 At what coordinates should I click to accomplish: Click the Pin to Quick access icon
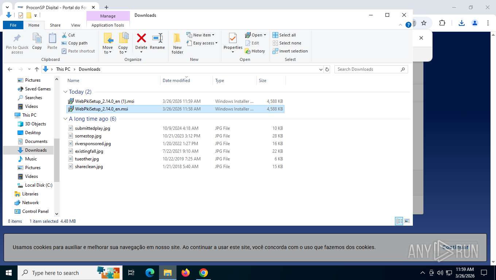point(17,38)
